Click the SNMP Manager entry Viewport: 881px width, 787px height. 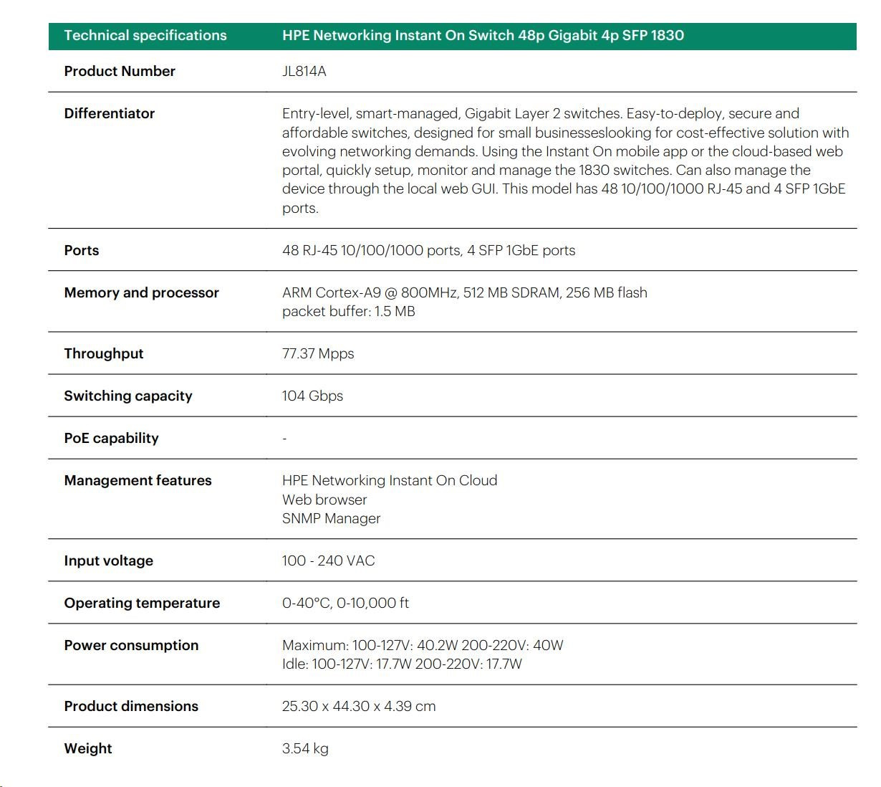coord(331,519)
